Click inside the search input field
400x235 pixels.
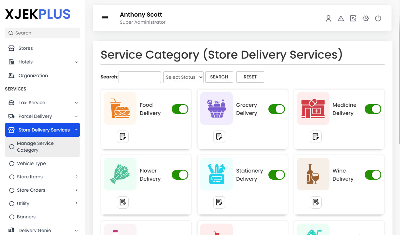(x=139, y=77)
